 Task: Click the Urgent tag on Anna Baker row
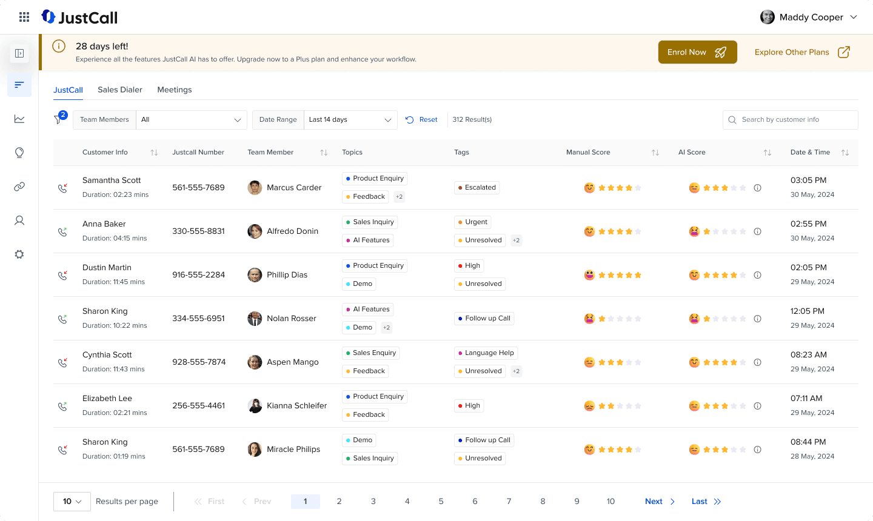(473, 222)
